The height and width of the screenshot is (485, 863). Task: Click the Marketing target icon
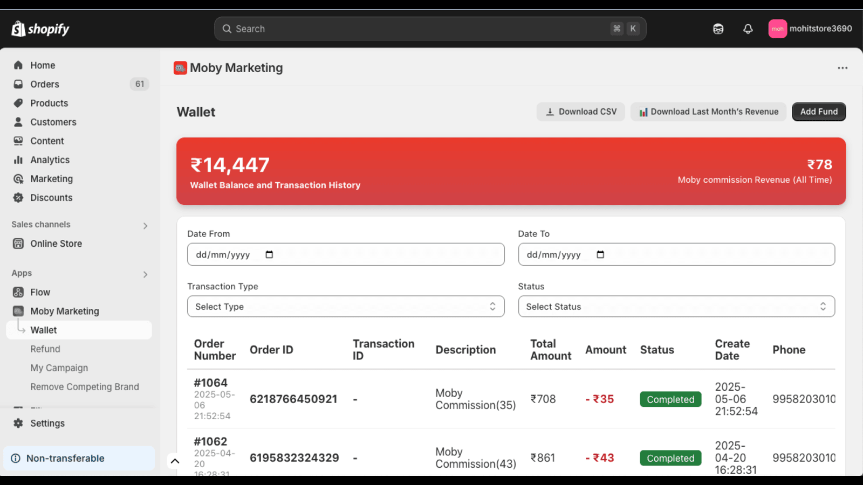[x=18, y=179]
